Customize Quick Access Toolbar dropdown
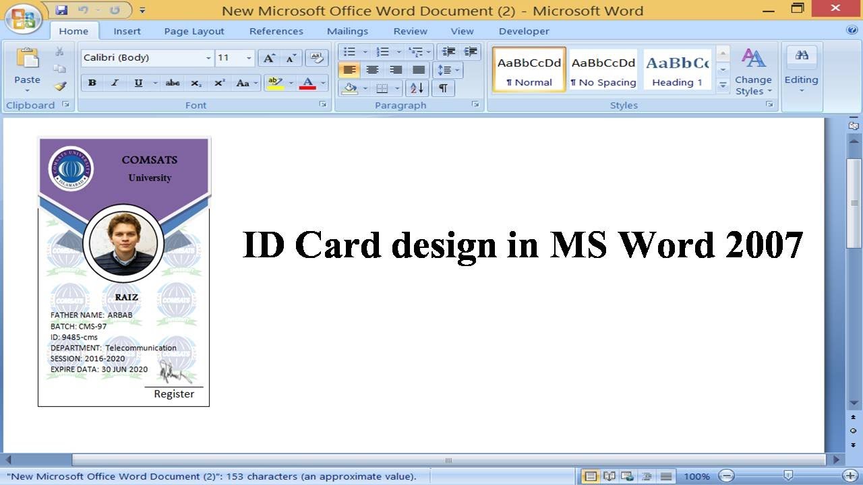863x485 pixels. click(142, 10)
